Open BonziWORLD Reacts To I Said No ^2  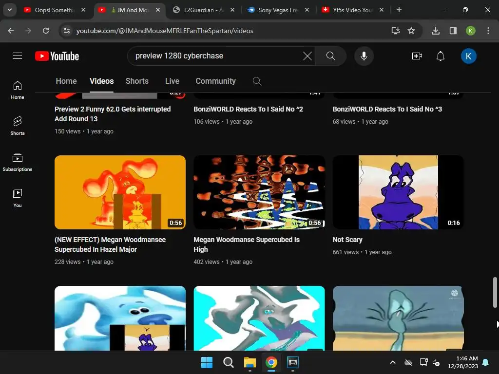click(248, 109)
